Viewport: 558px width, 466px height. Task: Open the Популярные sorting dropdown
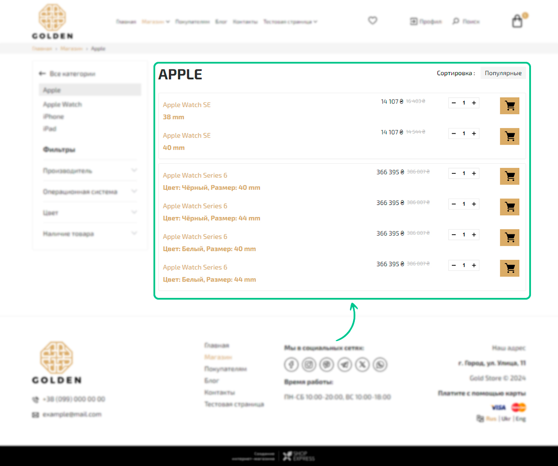[x=503, y=73]
